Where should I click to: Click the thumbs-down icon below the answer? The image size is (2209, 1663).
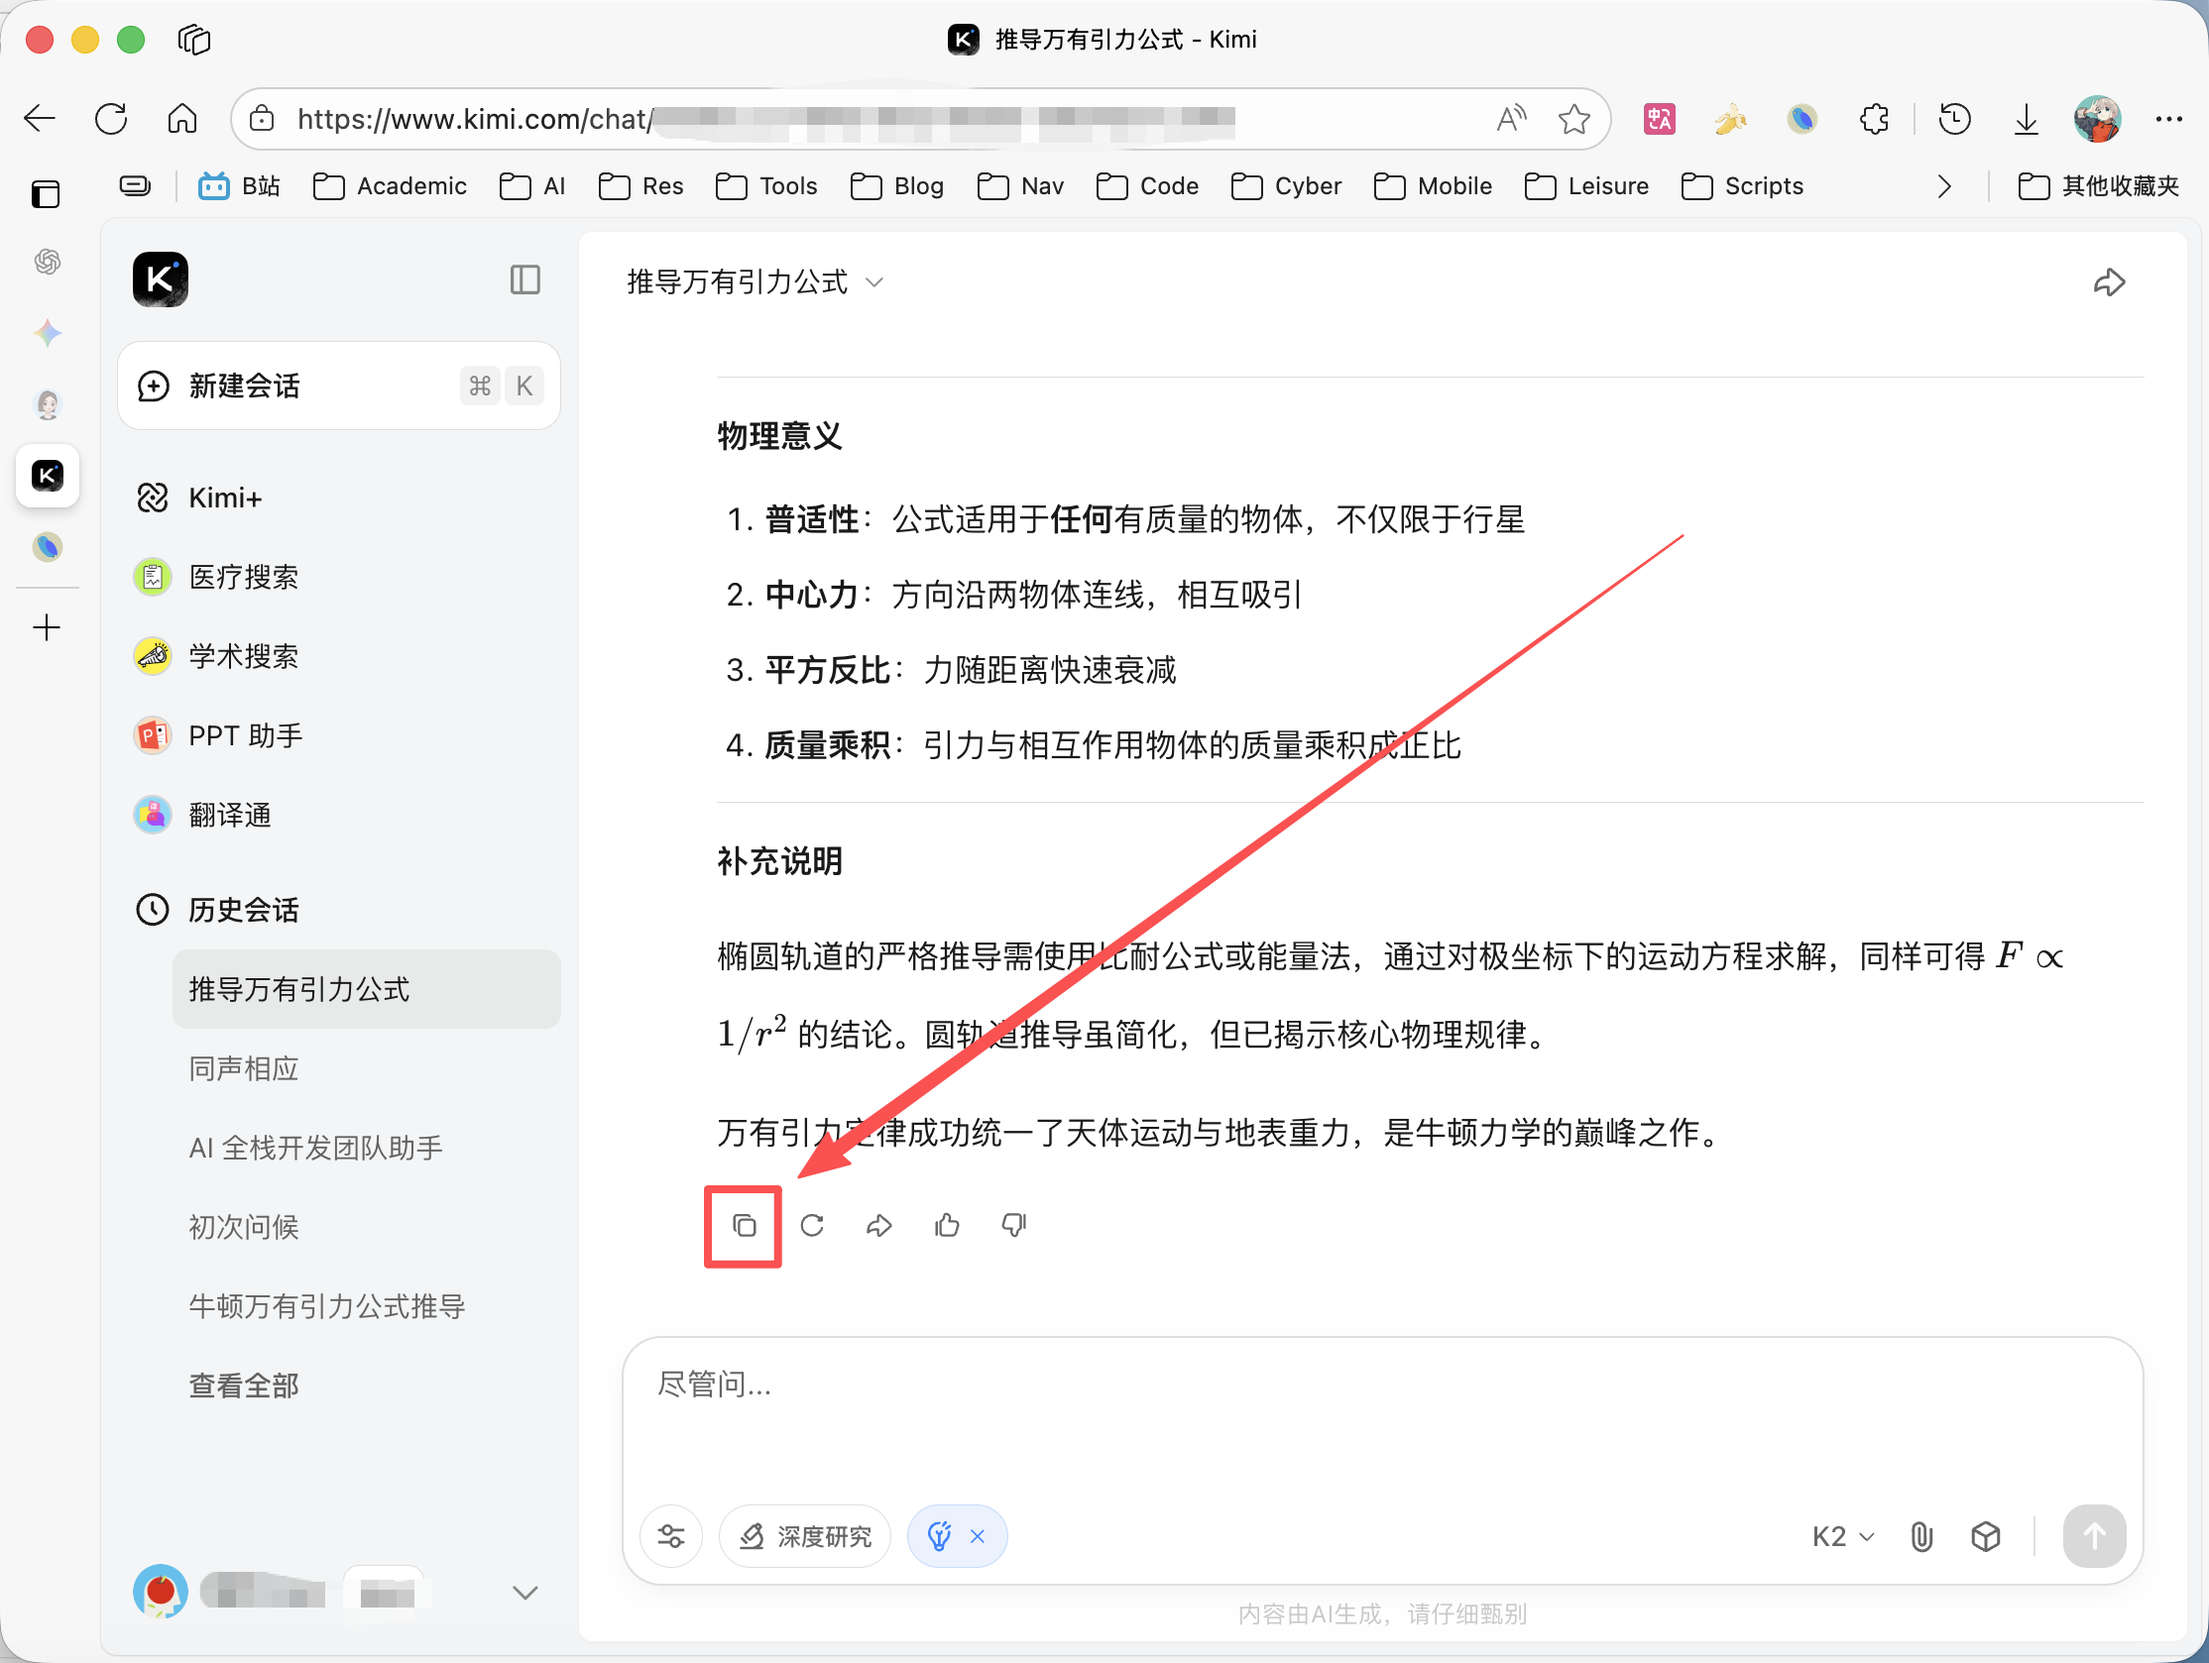[x=1013, y=1225]
